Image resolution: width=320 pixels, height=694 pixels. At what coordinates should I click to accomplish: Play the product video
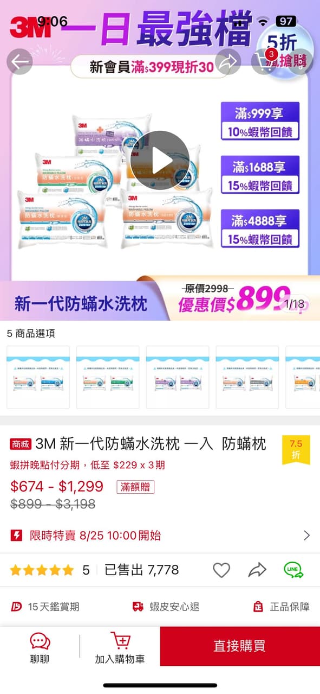coord(160,160)
